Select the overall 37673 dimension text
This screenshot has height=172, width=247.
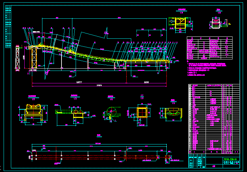point(99,86)
